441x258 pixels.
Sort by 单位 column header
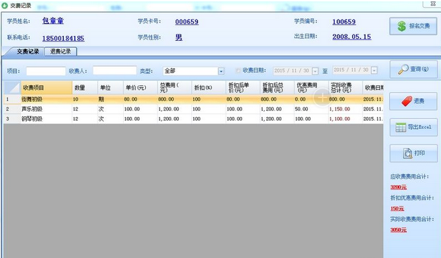tap(110, 88)
